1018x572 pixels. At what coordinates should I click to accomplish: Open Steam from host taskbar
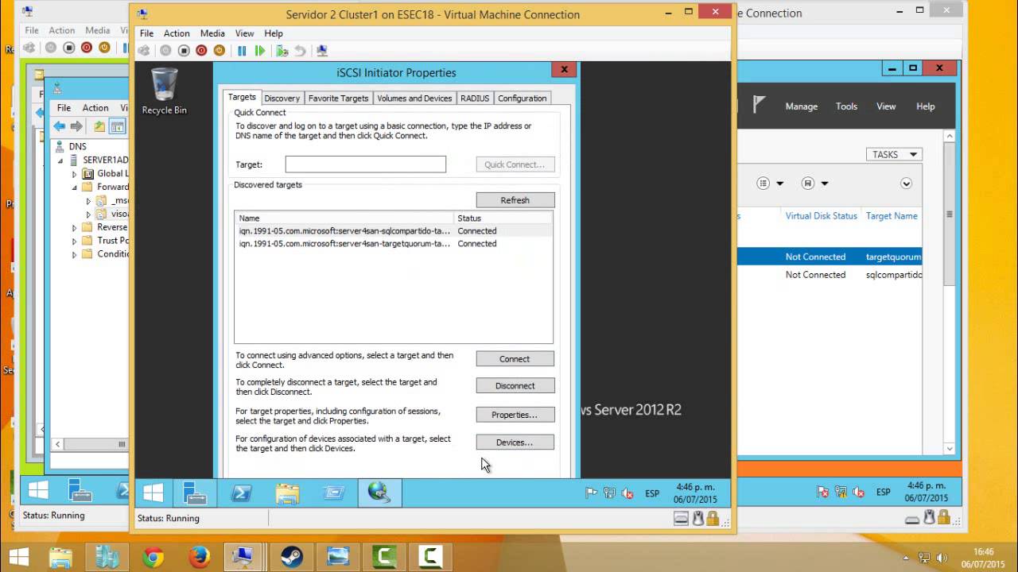(292, 558)
